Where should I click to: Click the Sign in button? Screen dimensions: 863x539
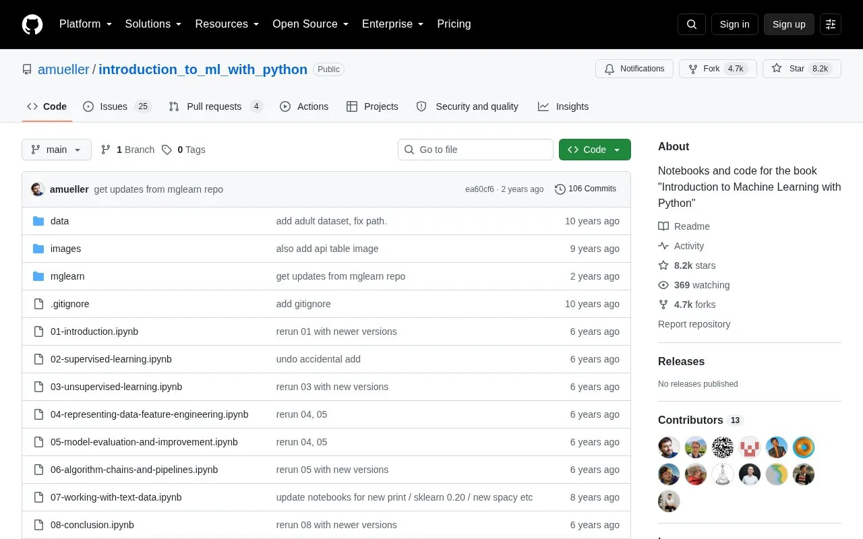coord(734,24)
